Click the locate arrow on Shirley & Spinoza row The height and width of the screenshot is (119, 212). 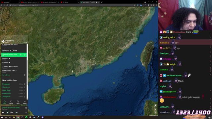(x=21, y=55)
